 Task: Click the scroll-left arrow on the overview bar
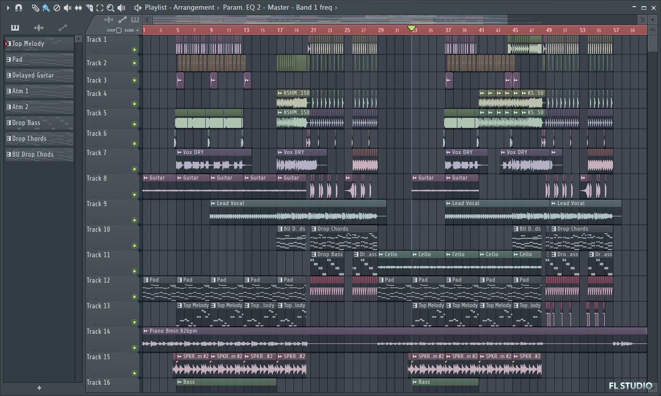pyautogui.click(x=147, y=20)
